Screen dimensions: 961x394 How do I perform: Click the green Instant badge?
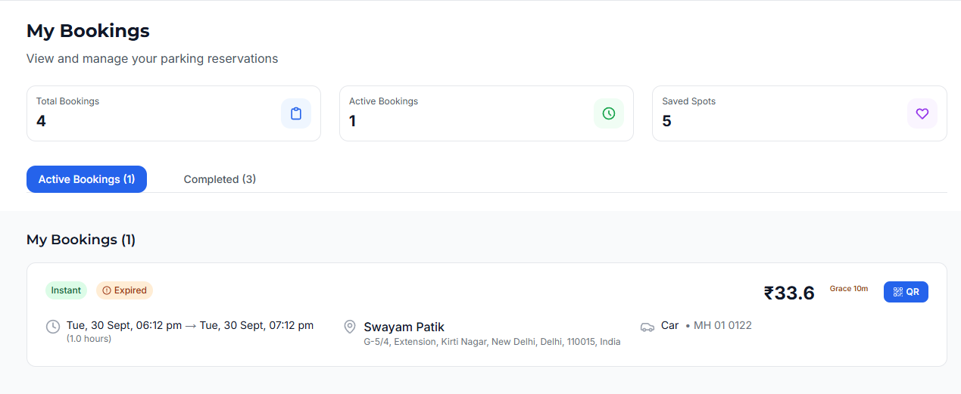pyautogui.click(x=67, y=290)
